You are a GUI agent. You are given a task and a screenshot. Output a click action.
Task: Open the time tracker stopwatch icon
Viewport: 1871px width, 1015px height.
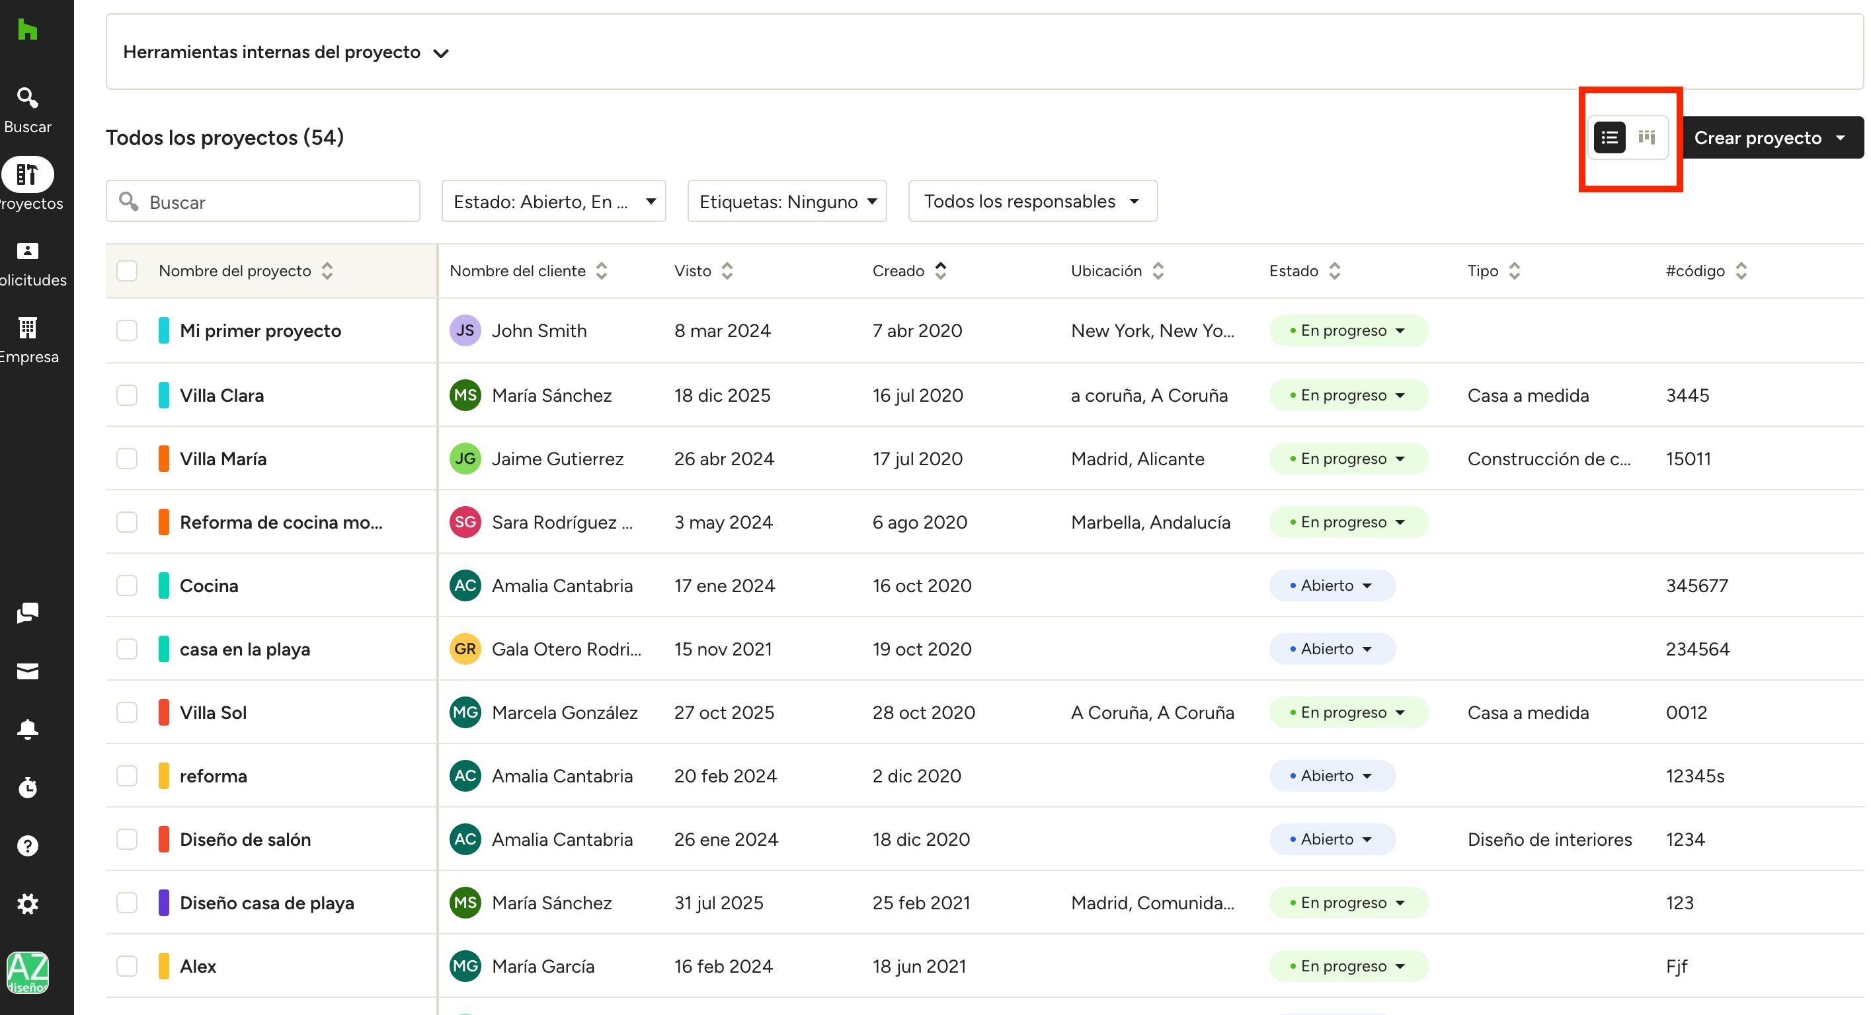pos(28,787)
